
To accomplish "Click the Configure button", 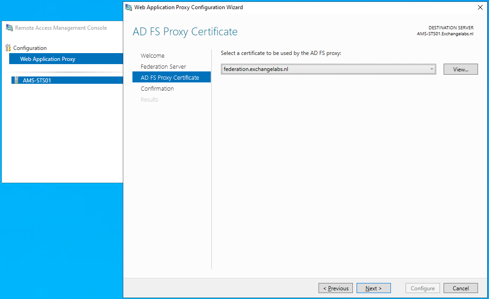I will click(423, 288).
